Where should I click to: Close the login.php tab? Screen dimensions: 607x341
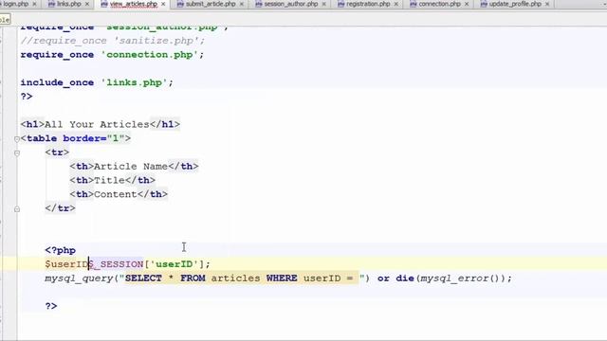(34, 4)
